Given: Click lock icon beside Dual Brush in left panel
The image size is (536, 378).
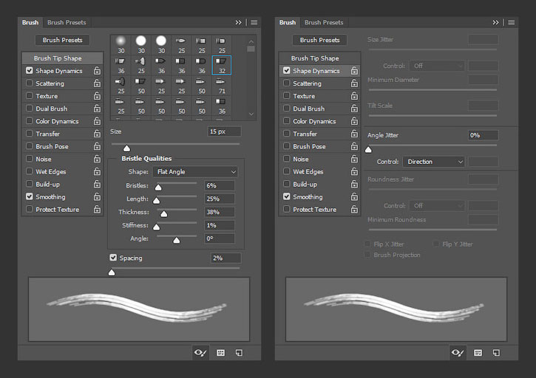Looking at the screenshot, I should (97, 109).
